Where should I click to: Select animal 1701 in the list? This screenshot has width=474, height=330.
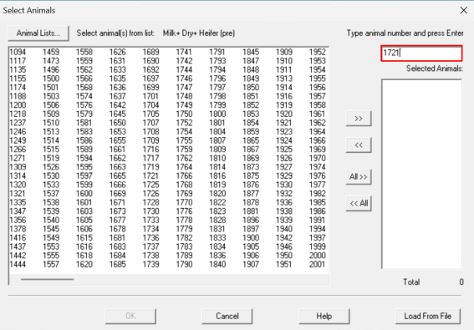tap(150, 96)
